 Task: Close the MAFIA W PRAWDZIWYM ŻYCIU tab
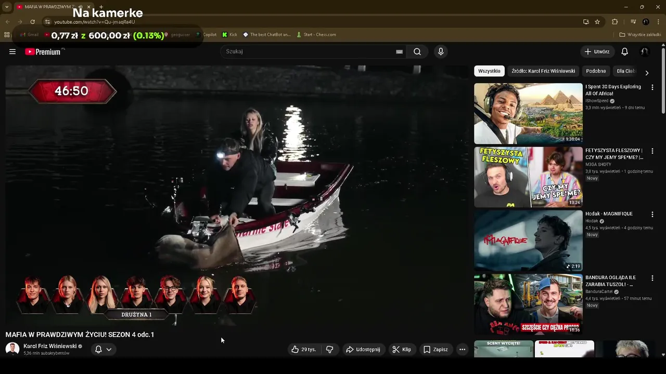coord(88,7)
